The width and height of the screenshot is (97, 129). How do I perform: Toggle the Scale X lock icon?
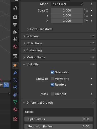click(86, 10)
